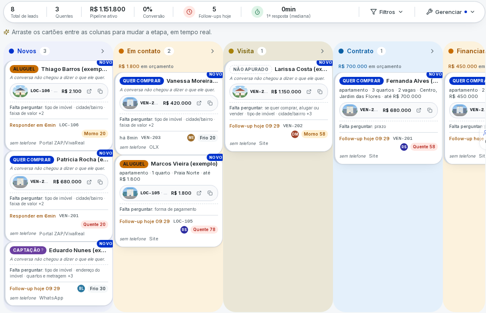Click Quente 78 badge on Marcos Vieira card
Image resolution: width=486 pixels, height=313 pixels.
coord(204,230)
